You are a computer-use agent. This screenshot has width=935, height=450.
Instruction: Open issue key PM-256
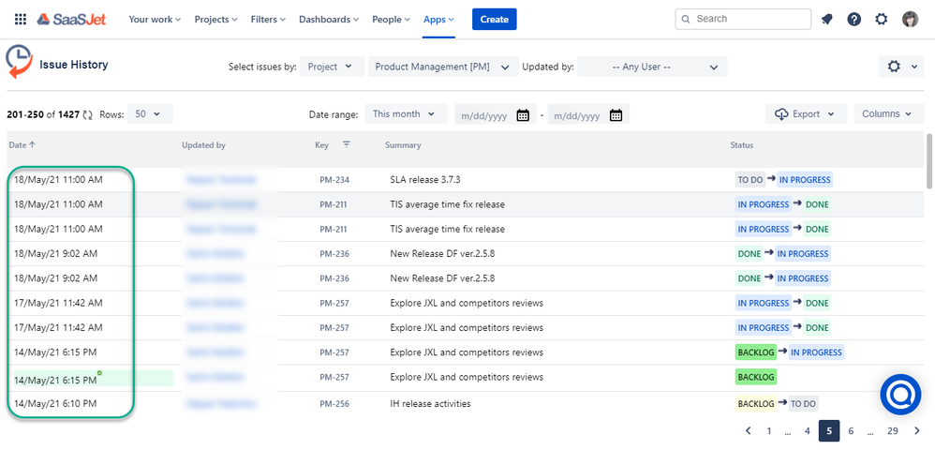click(334, 404)
